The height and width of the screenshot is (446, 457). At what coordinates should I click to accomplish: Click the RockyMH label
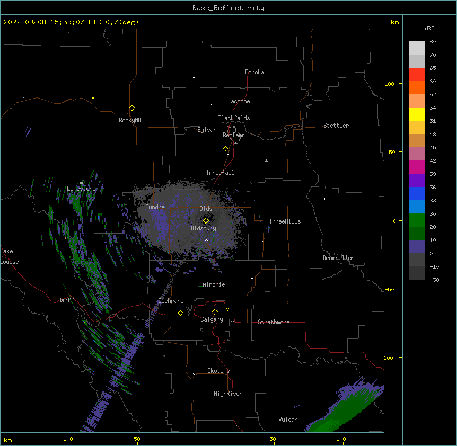[x=130, y=120]
